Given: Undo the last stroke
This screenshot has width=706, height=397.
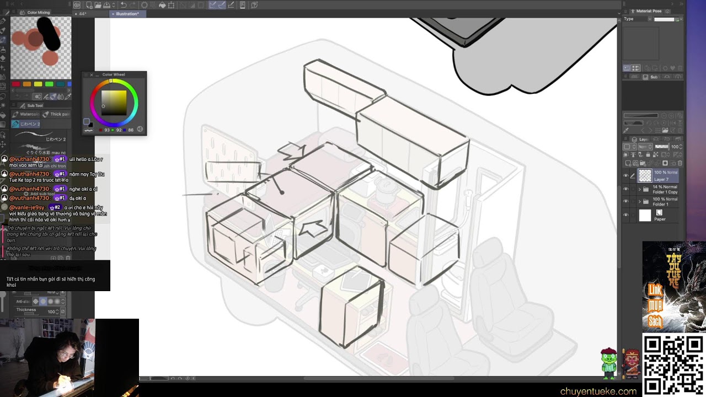Looking at the screenshot, I should pyautogui.click(x=124, y=5).
